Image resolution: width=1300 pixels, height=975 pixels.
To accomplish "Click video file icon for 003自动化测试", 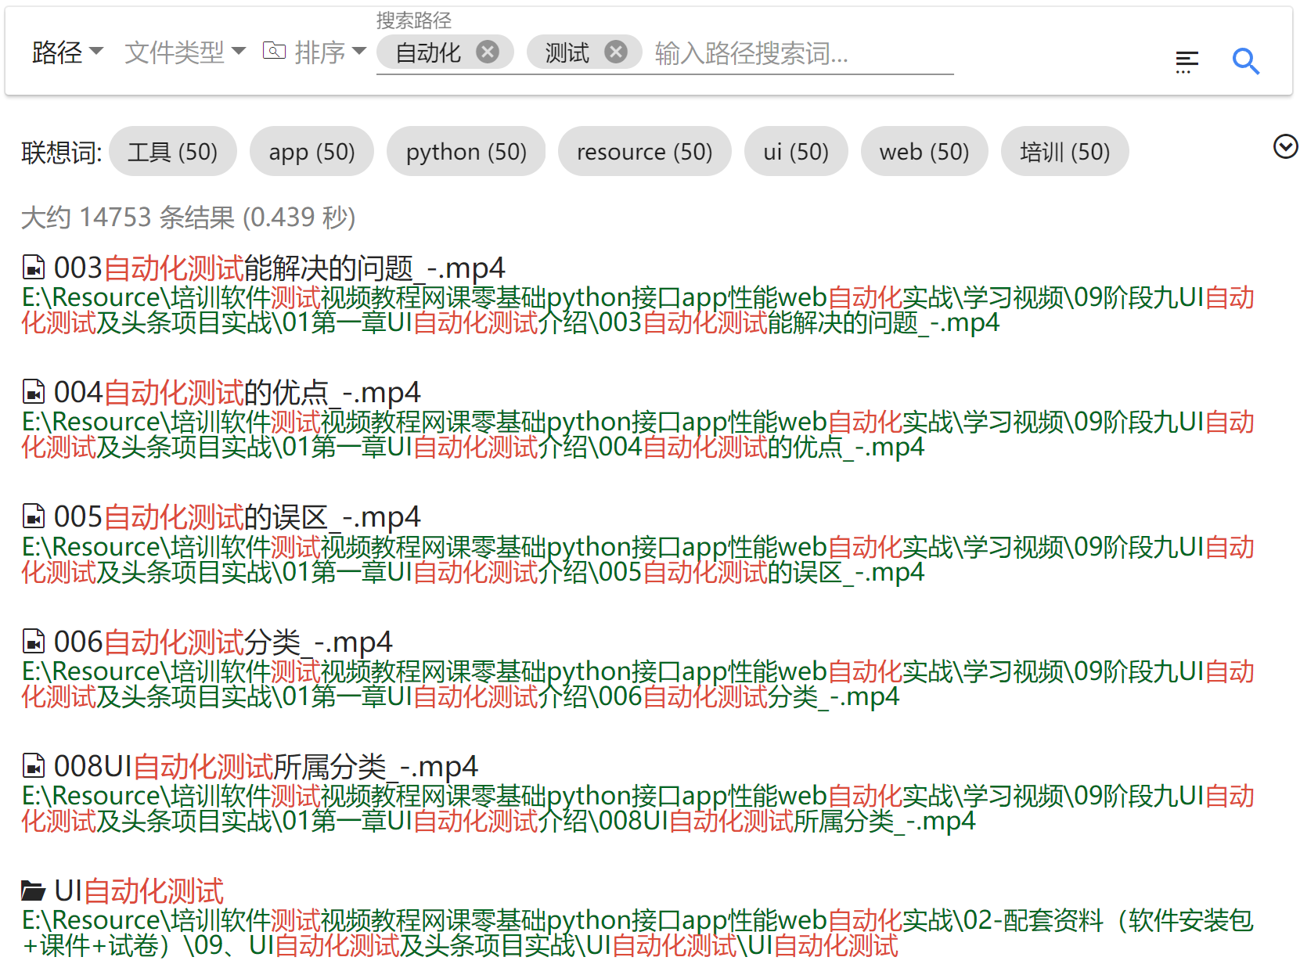I will (x=33, y=268).
